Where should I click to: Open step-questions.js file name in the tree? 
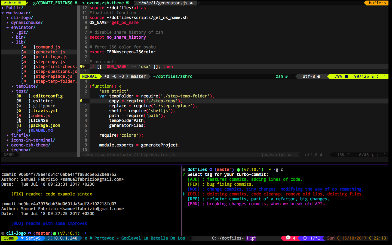pyautogui.click(x=57, y=72)
